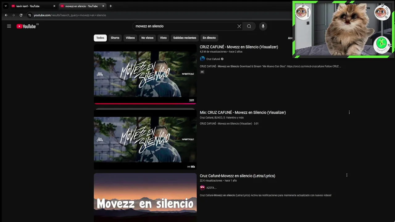Click the '3:01' duration badge
This screenshot has width=395, height=222.
(192, 100)
